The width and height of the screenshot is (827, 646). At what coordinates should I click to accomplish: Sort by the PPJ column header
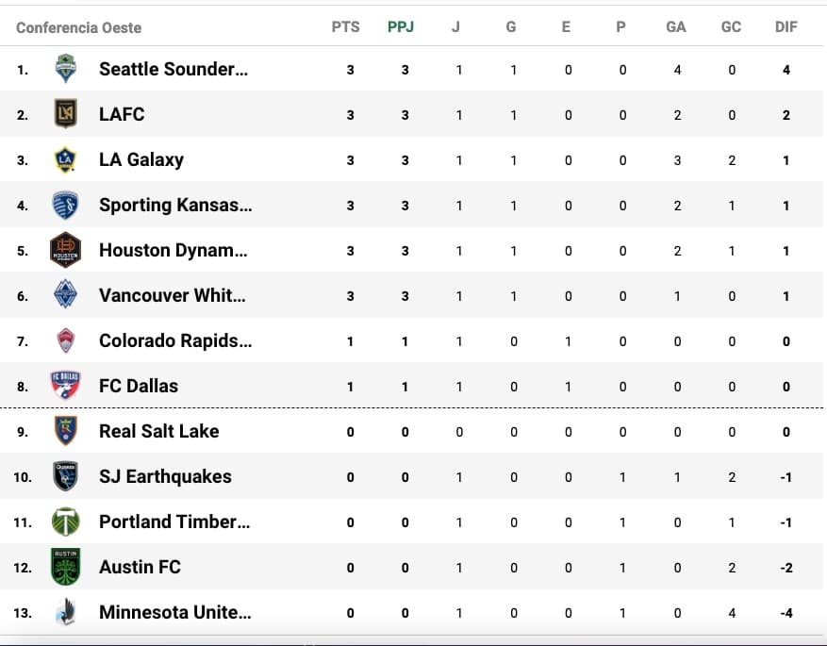point(401,26)
